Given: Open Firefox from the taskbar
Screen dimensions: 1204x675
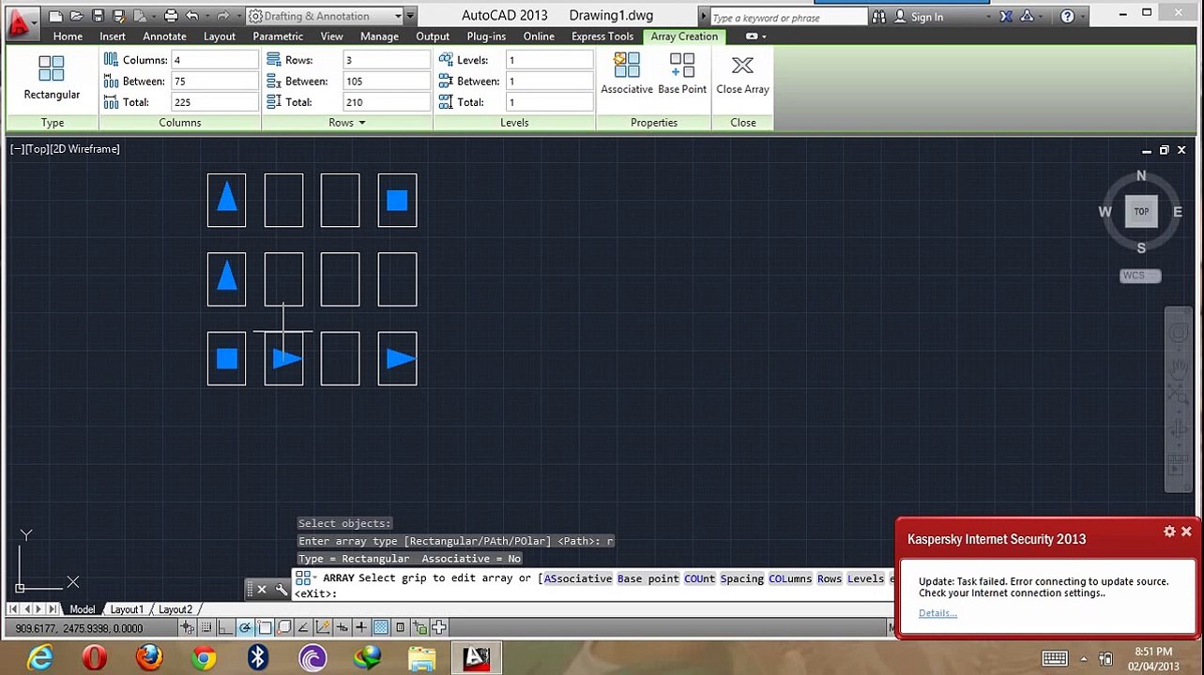Looking at the screenshot, I should pyautogui.click(x=148, y=658).
